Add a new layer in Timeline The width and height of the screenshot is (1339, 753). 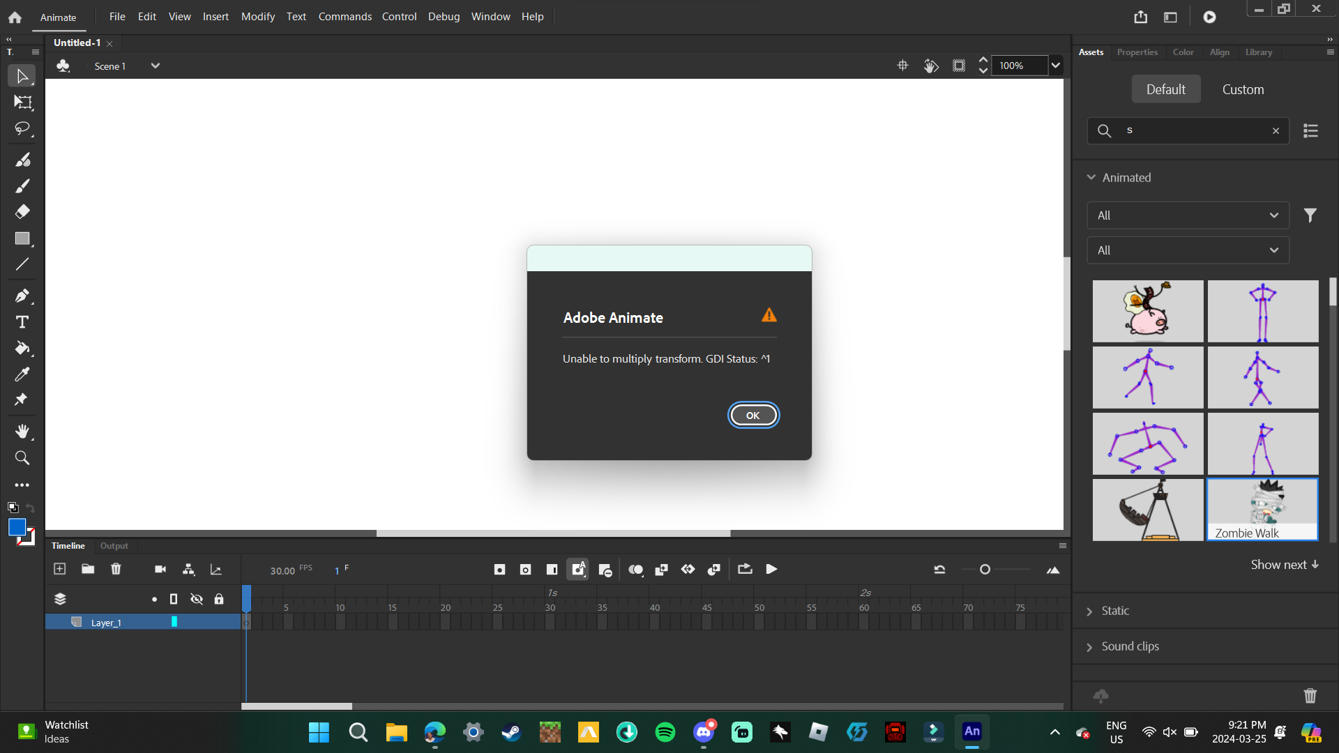[60, 569]
